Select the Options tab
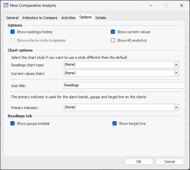 point(86,17)
